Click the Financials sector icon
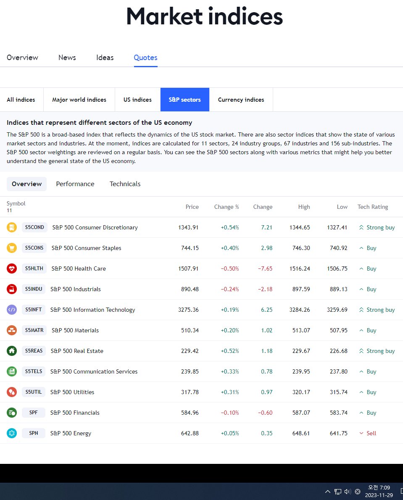This screenshot has height=500, width=403. [12, 413]
